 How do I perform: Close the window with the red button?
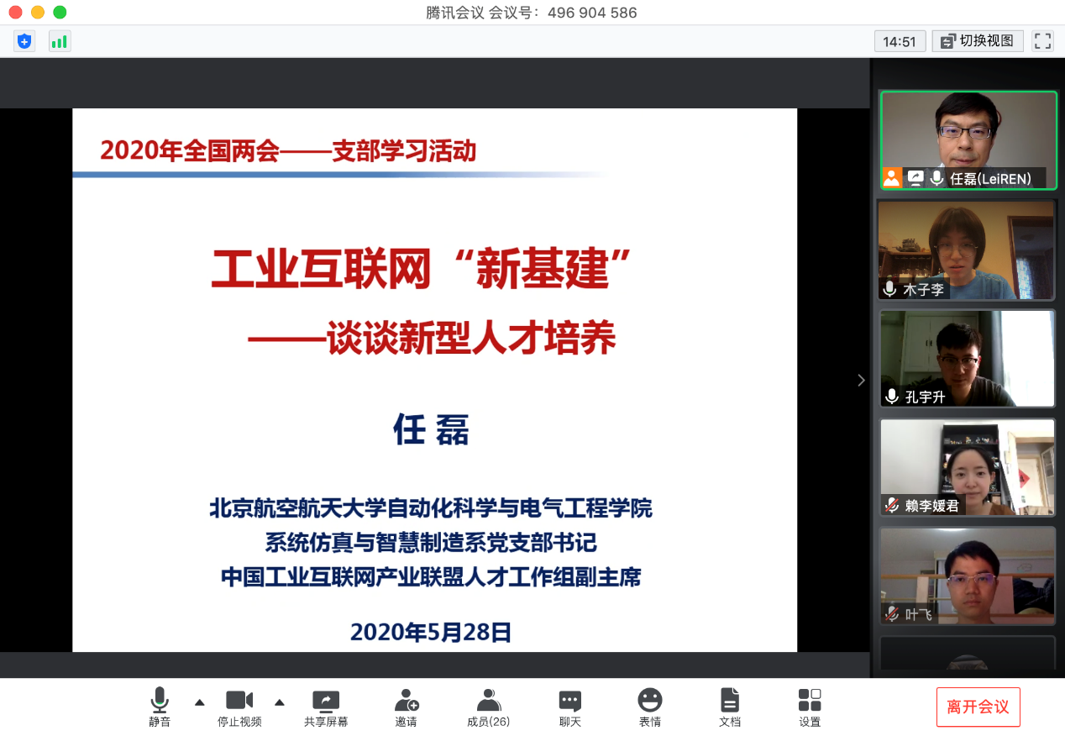[x=15, y=13]
